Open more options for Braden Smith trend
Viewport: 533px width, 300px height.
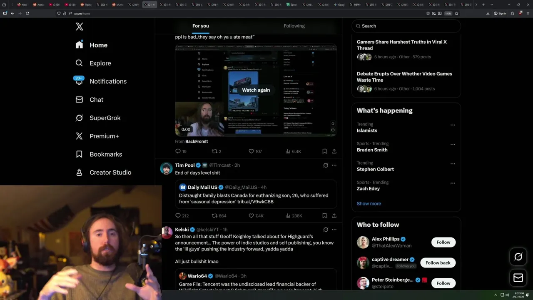(453, 144)
